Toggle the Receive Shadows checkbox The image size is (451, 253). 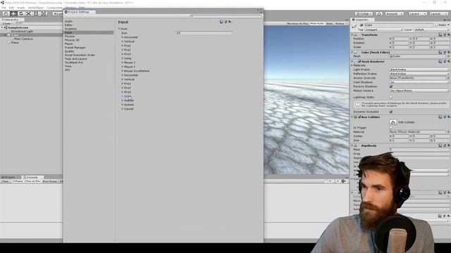(x=391, y=86)
